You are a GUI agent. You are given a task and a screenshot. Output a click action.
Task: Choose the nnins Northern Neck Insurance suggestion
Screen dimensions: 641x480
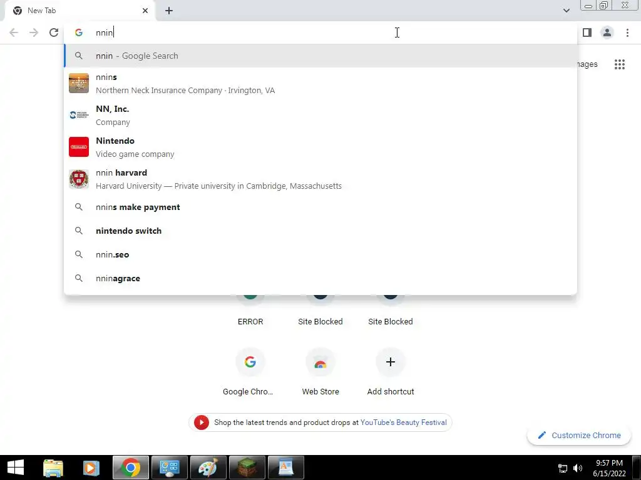tap(320, 83)
